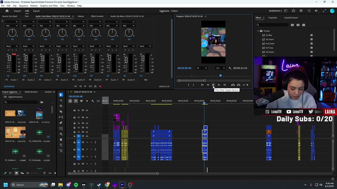Click the Audio 1 pan knob

point(12,33)
